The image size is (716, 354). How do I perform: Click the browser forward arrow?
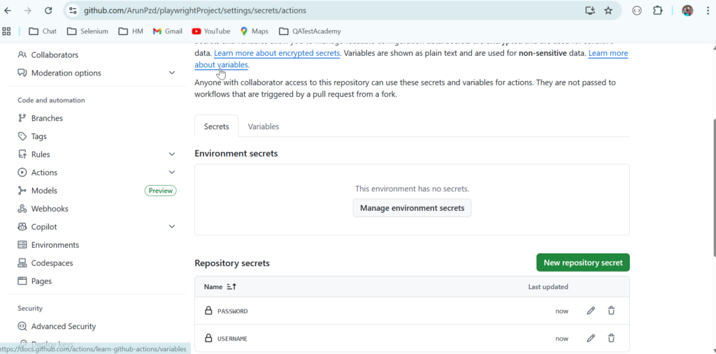coord(28,10)
